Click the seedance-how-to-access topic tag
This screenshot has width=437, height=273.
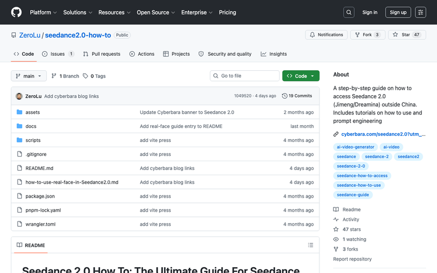[362, 176]
